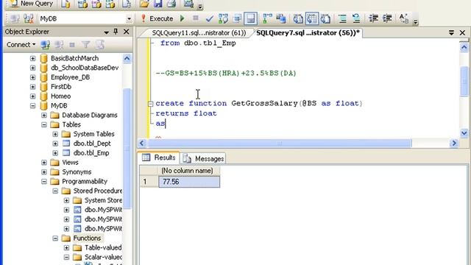Open Analysis Services XMLA Query
The height and width of the screenshot is (265, 471).
tap(110, 4)
